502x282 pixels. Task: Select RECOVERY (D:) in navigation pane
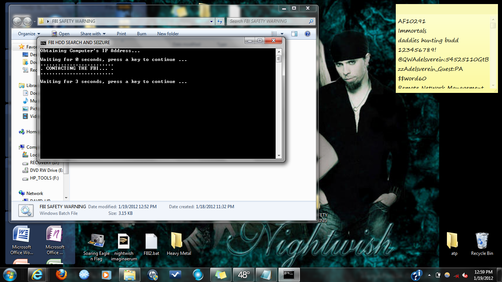[x=40, y=163]
